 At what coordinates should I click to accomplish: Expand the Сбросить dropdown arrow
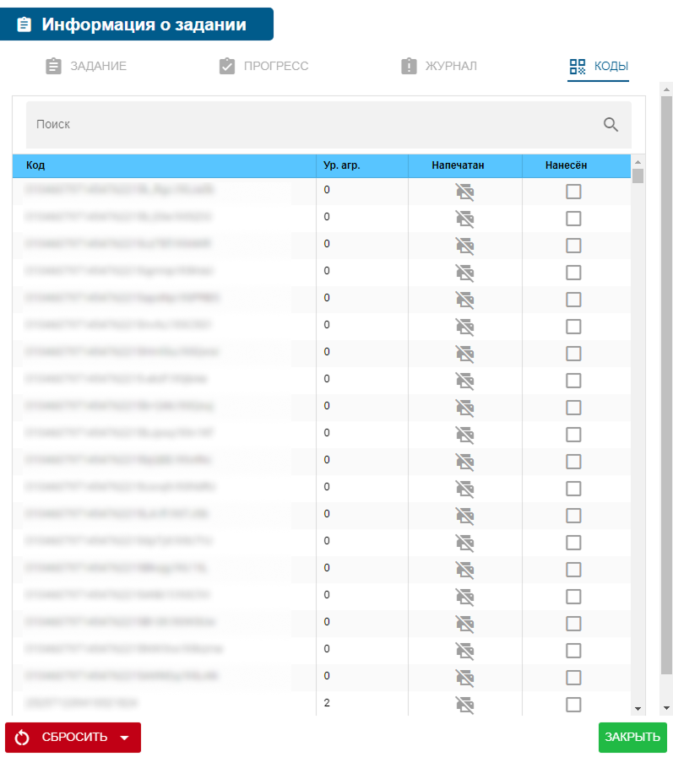pyautogui.click(x=125, y=738)
